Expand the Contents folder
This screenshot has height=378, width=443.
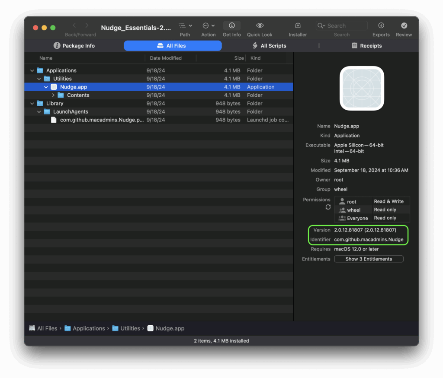click(53, 95)
